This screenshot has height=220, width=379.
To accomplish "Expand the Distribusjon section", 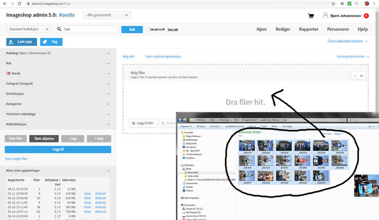I will (x=58, y=94).
